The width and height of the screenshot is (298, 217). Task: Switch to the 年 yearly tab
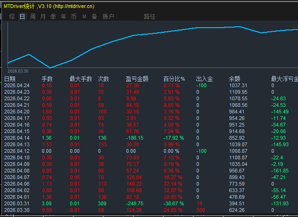pos(63,16)
